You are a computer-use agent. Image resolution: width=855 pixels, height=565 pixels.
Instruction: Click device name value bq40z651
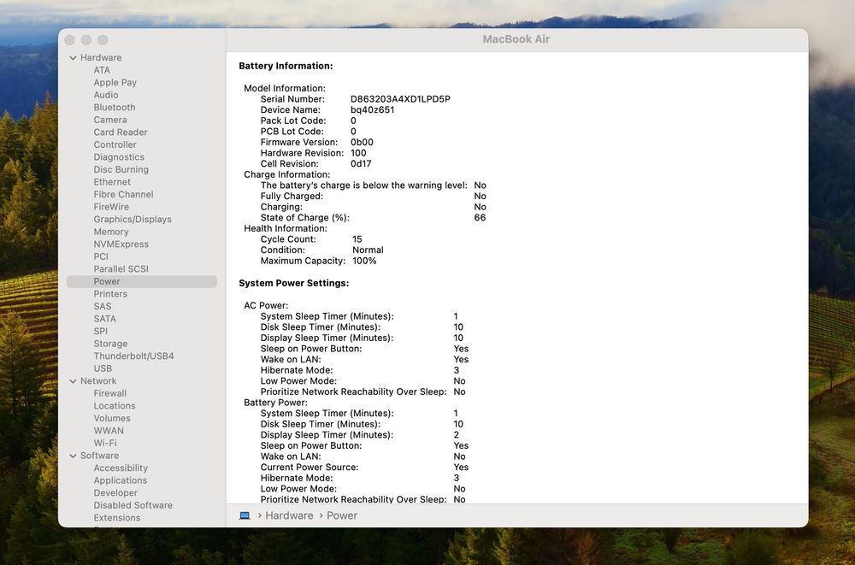(373, 109)
